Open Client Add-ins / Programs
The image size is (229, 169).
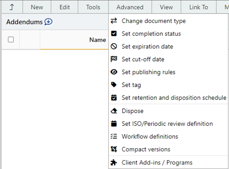(168, 162)
